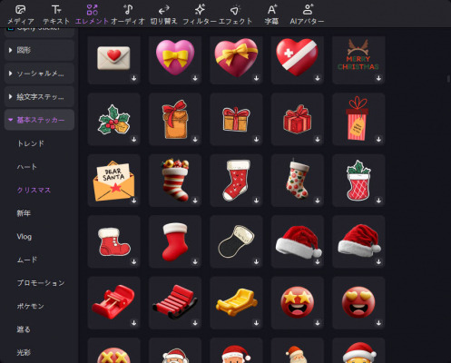Image resolution: width=451 pixels, height=363 pixels.
Task: Download the floral stocking sticker
Action: click(318, 201)
